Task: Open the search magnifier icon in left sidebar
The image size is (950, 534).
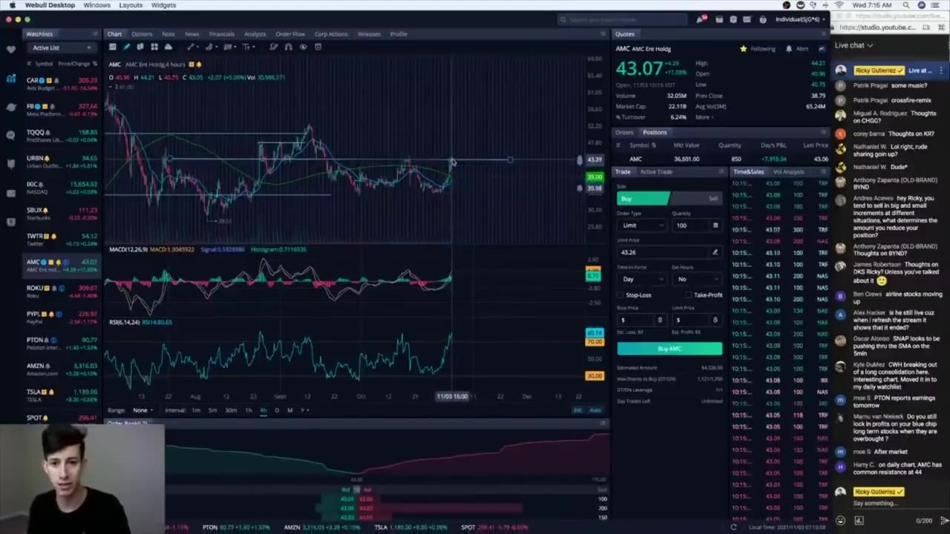Action: coord(10,135)
